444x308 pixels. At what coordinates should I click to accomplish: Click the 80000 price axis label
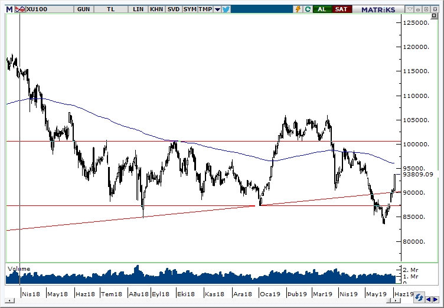click(x=414, y=241)
